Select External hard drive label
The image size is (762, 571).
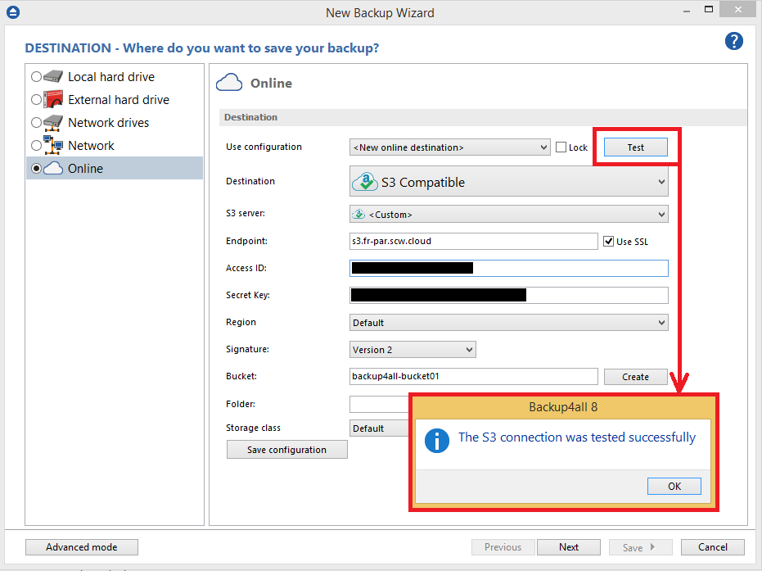coord(119,100)
